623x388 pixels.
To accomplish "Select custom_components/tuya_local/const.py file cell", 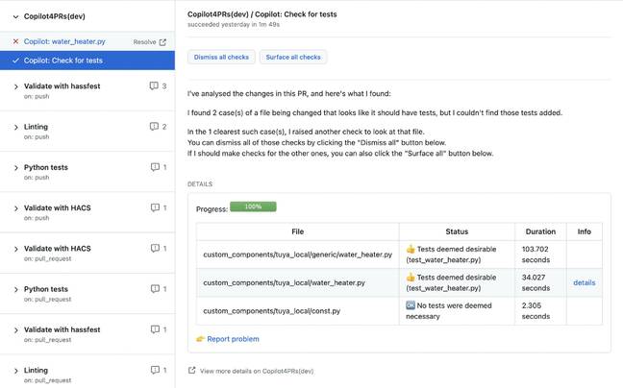I will point(298,311).
